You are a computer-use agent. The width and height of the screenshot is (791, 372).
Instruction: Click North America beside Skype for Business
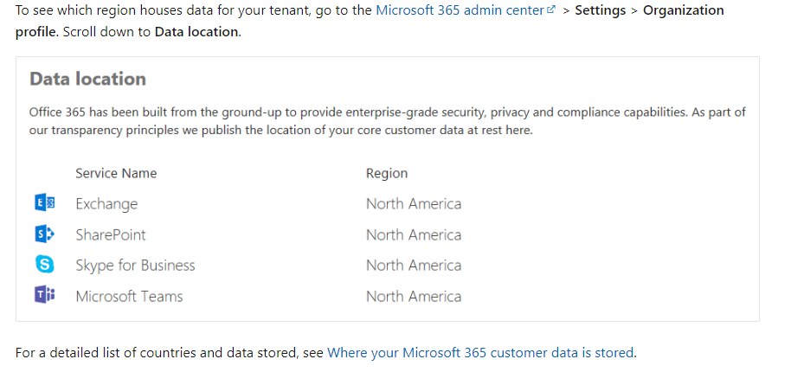point(414,266)
